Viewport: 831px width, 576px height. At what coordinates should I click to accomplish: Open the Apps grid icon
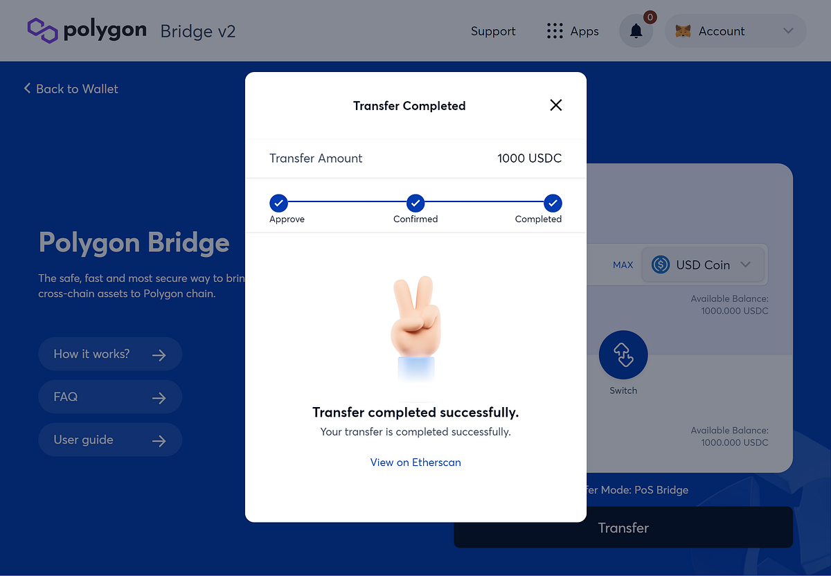555,31
